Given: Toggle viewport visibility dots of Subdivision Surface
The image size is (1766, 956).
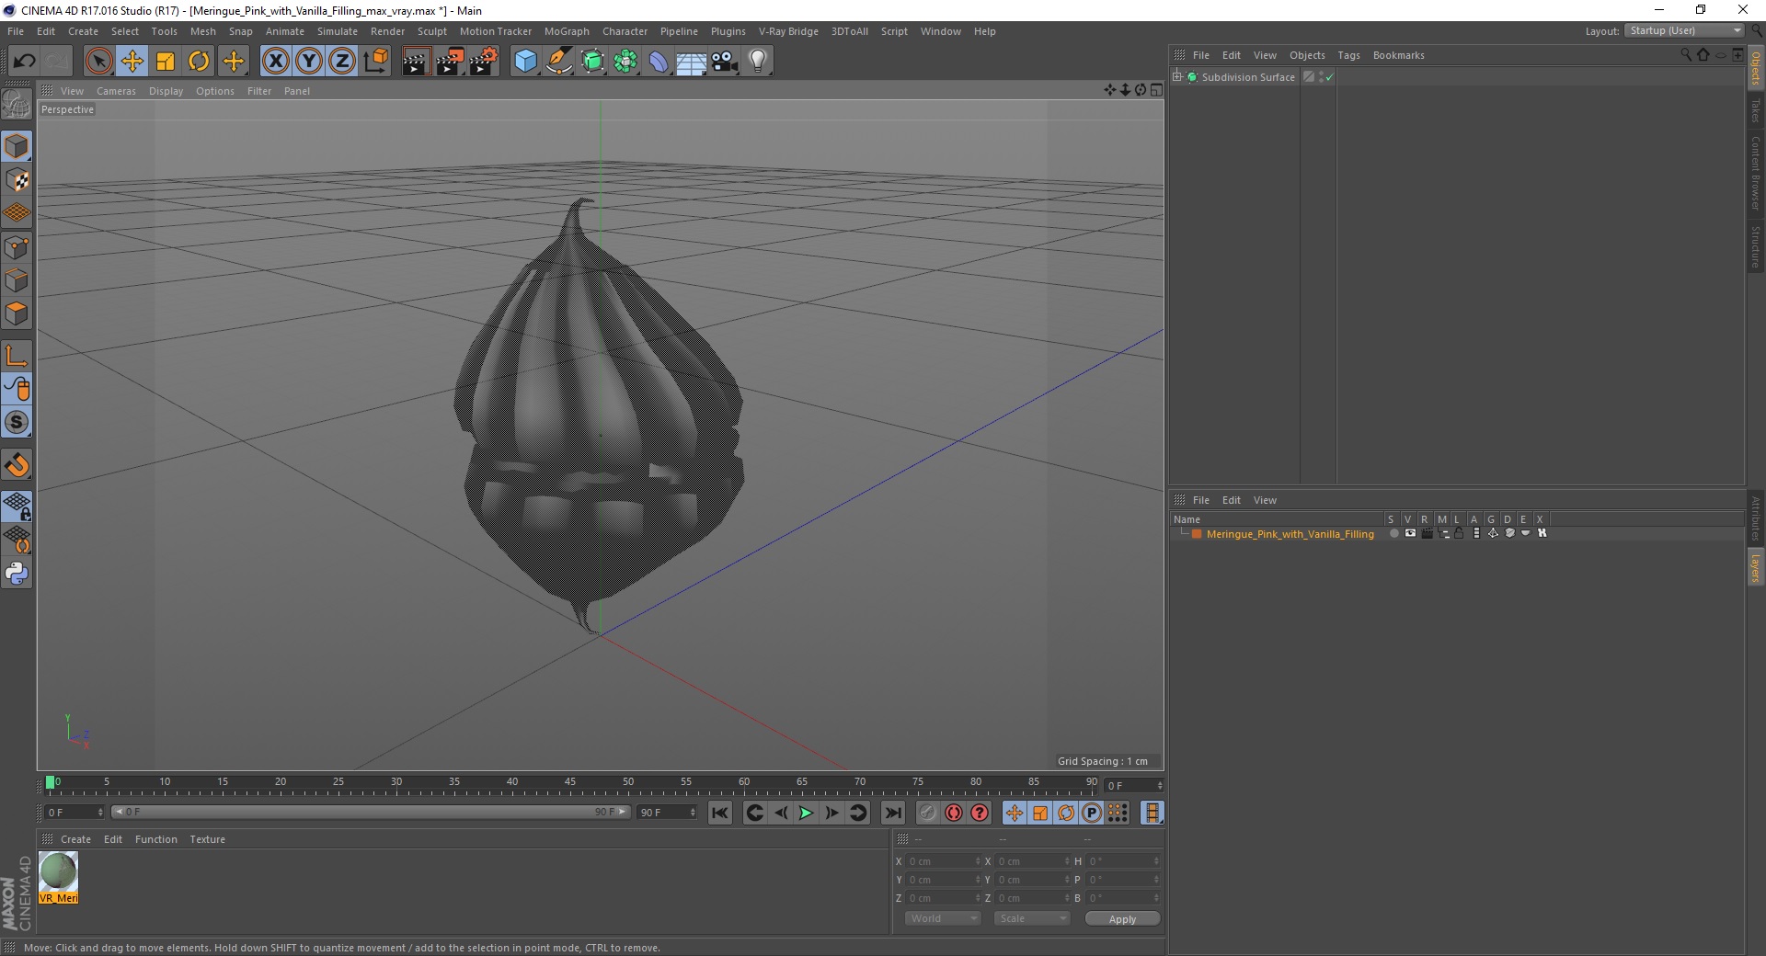Looking at the screenshot, I should 1321,77.
